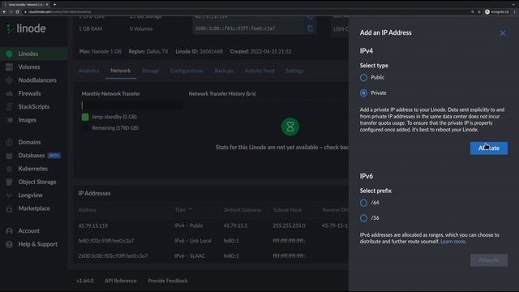Click the monthly network transfer bar
The width and height of the screenshot is (519, 292).
131,105
